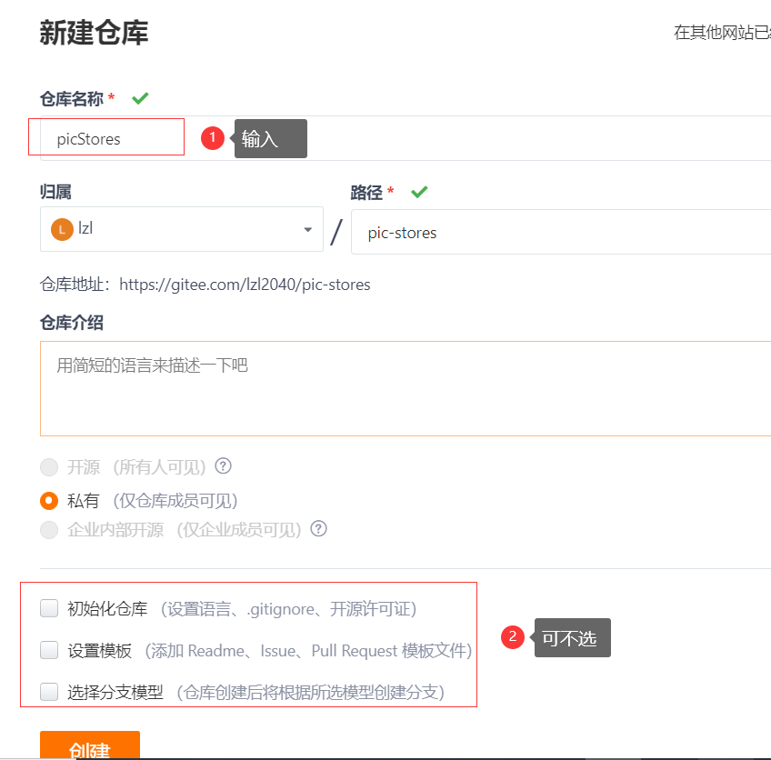Click inside the picStores name input
Viewport: 771px width, 760px height.
[105, 137]
